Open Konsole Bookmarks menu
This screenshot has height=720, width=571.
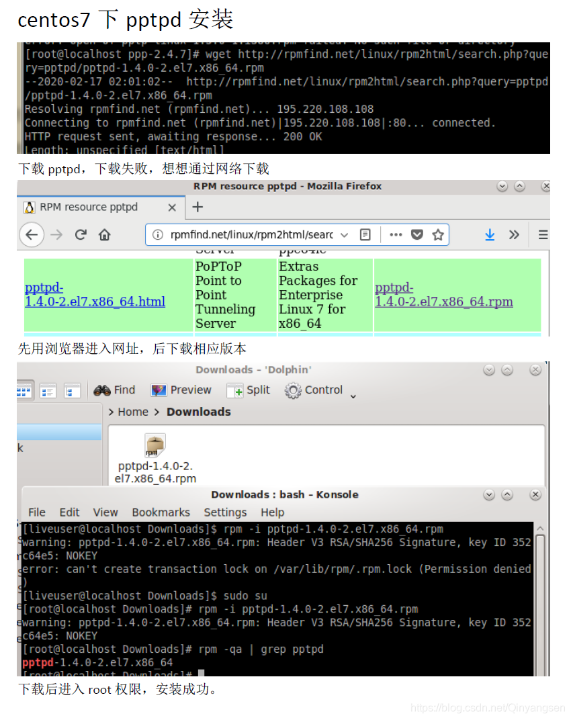click(x=161, y=512)
